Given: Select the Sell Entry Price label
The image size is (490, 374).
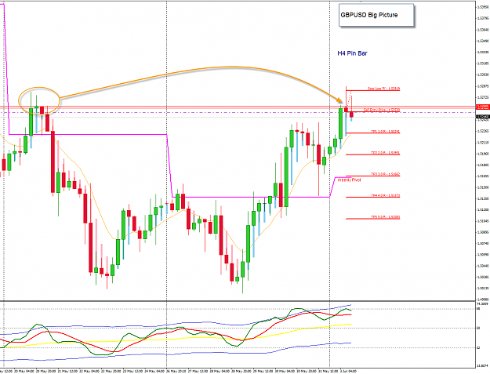Looking at the screenshot, I should (x=382, y=110).
